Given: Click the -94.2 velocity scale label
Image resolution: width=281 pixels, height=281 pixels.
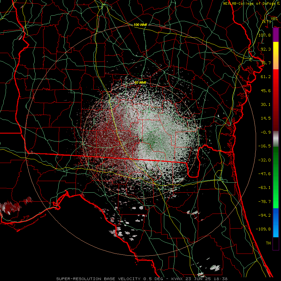Looking at the screenshot, I should point(264,215).
